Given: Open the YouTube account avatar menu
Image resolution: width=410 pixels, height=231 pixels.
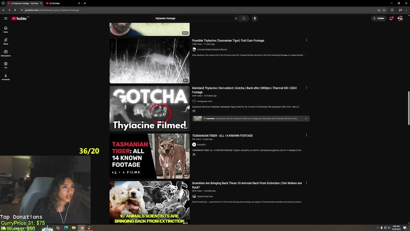Looking at the screenshot, I should click(x=400, y=18).
